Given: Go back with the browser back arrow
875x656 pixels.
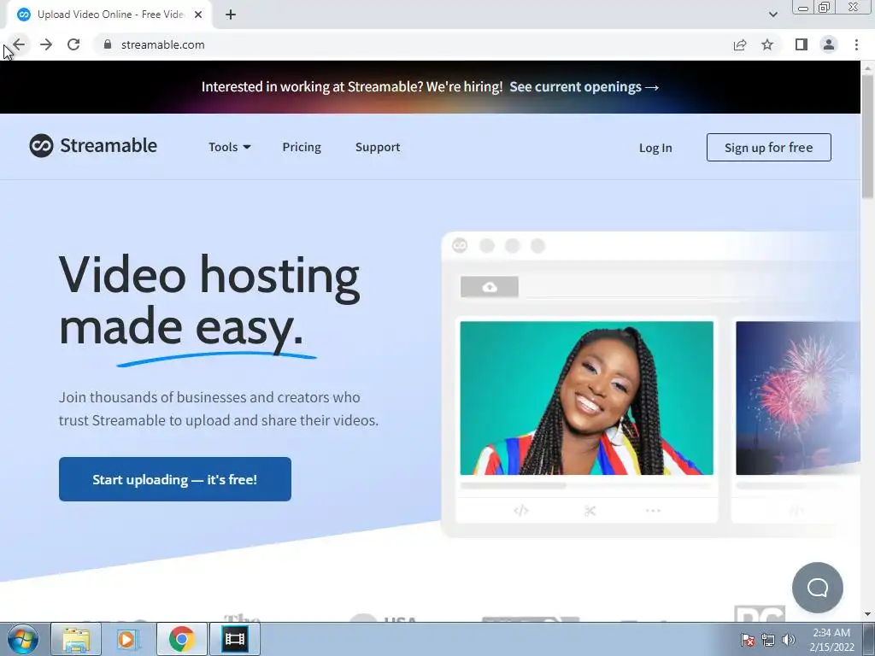Looking at the screenshot, I should 19,44.
